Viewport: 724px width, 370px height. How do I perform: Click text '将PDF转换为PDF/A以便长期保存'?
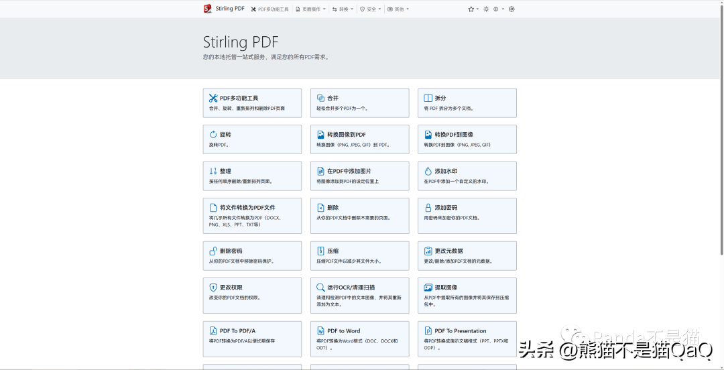242,341
